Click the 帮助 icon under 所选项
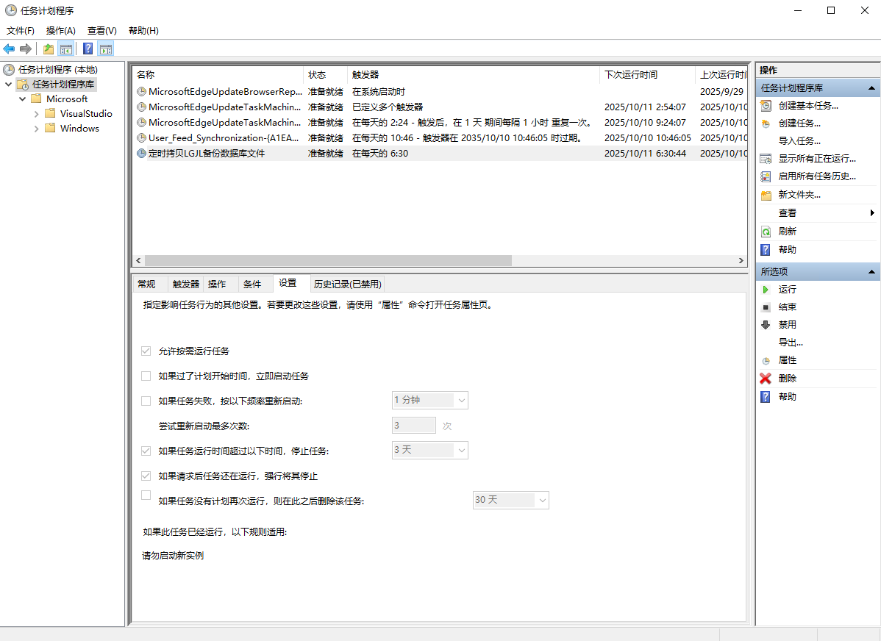Viewport: 881px width, 641px height. (x=766, y=397)
